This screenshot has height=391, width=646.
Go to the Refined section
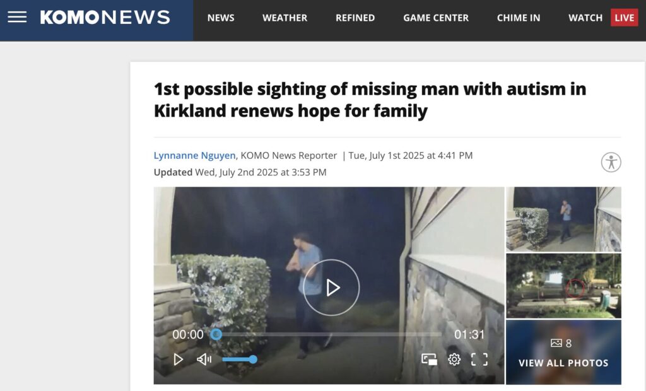coord(355,18)
